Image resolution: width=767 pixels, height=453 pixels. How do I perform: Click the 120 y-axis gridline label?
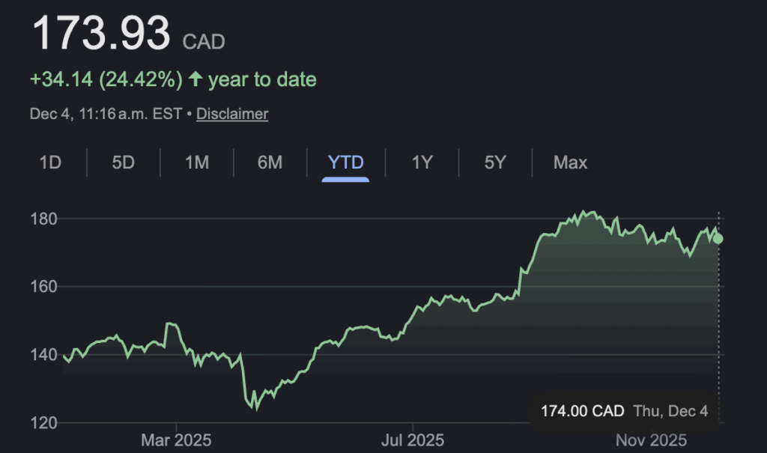coord(44,422)
